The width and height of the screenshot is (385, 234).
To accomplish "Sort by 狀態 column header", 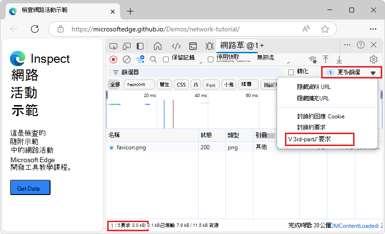I will 212,135.
